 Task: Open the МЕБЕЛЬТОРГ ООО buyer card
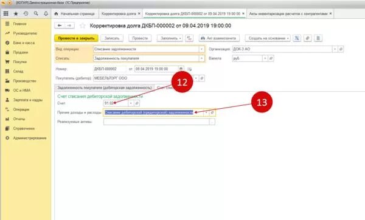[202, 78]
